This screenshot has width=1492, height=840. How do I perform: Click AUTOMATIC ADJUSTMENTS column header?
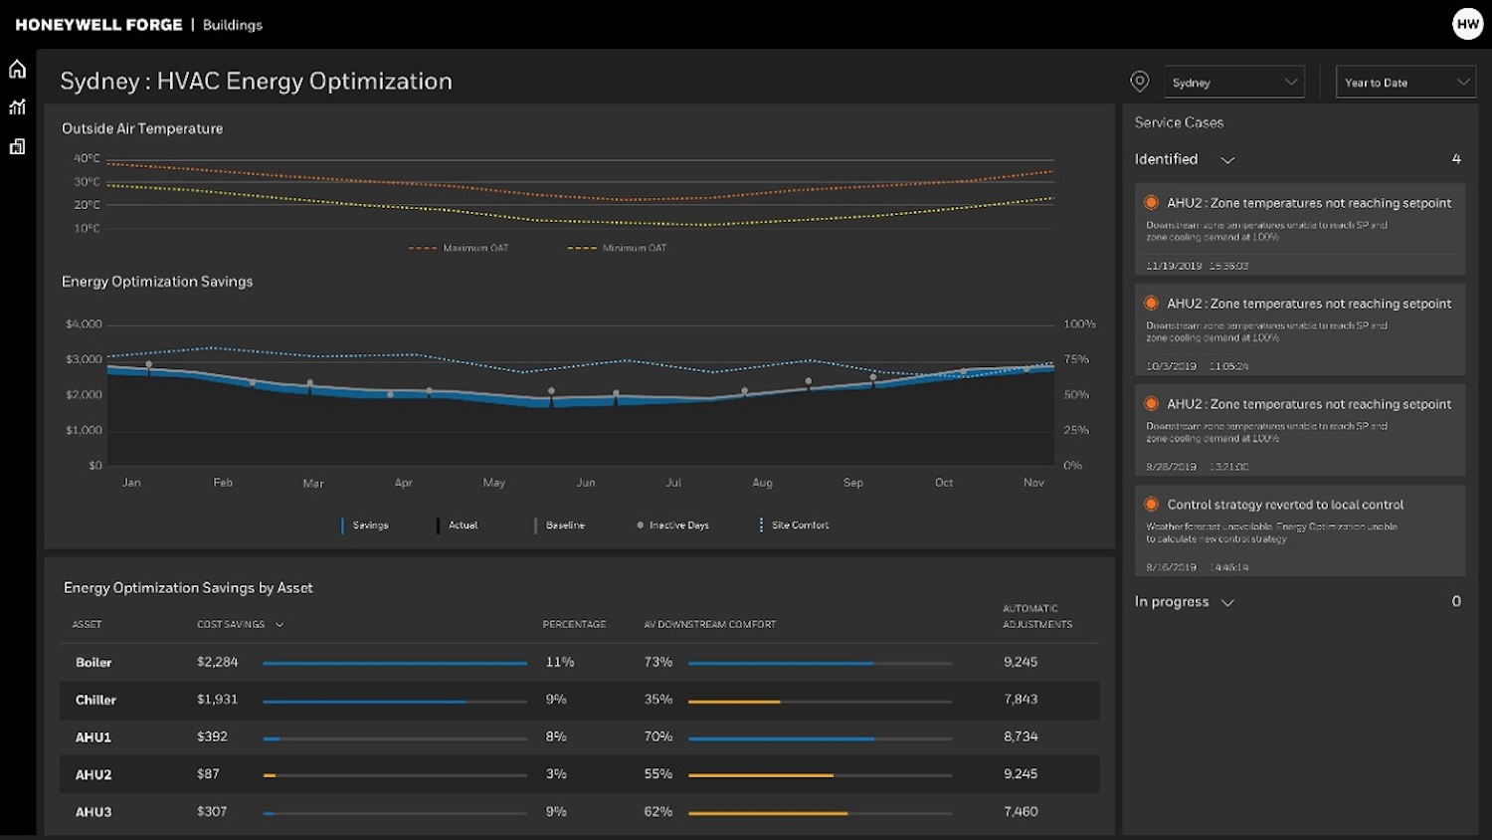[1037, 616]
